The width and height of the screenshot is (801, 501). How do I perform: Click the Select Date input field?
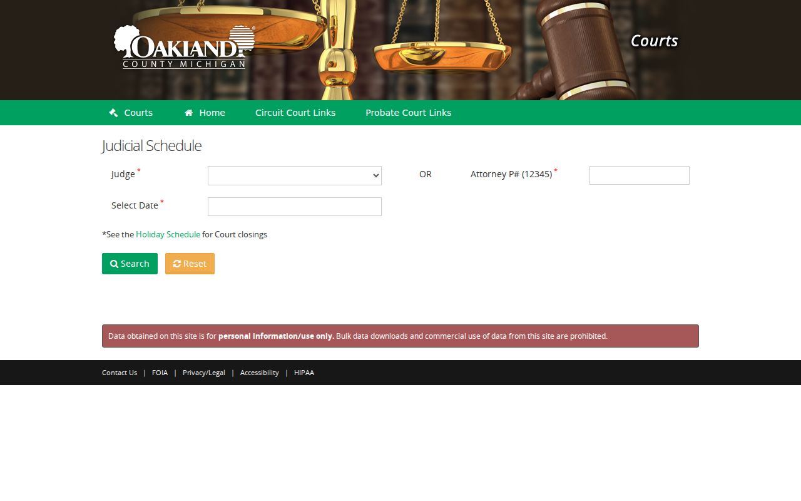point(295,207)
